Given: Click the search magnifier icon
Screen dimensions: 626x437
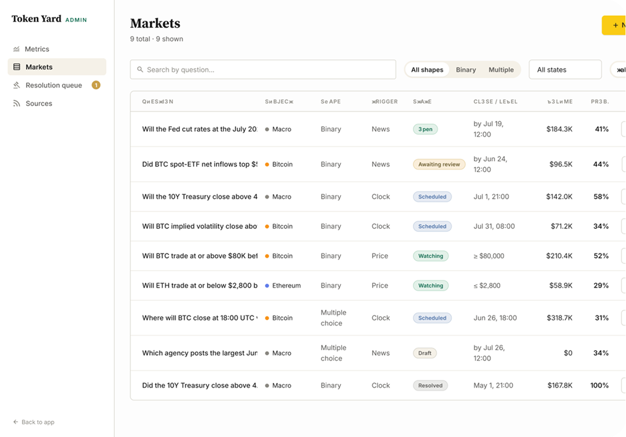Looking at the screenshot, I should (x=140, y=70).
